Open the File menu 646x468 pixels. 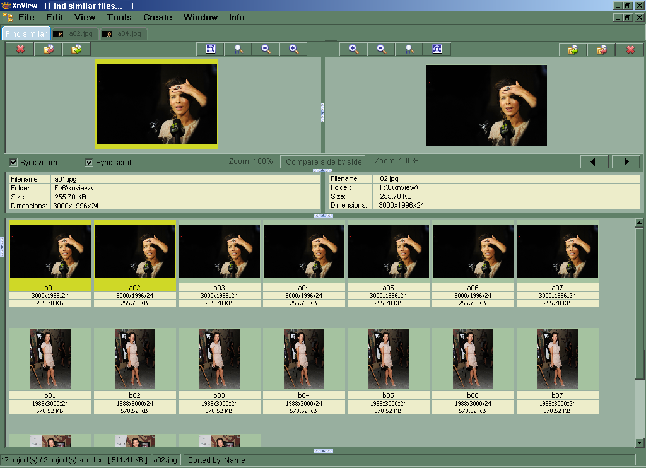coord(26,17)
